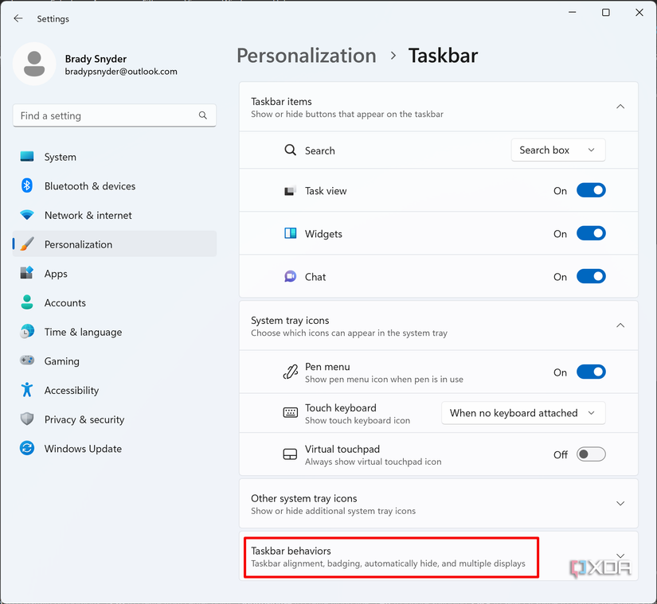The height and width of the screenshot is (604, 657).
Task: Select the Accounts icon in the sidebar
Action: coord(27,302)
